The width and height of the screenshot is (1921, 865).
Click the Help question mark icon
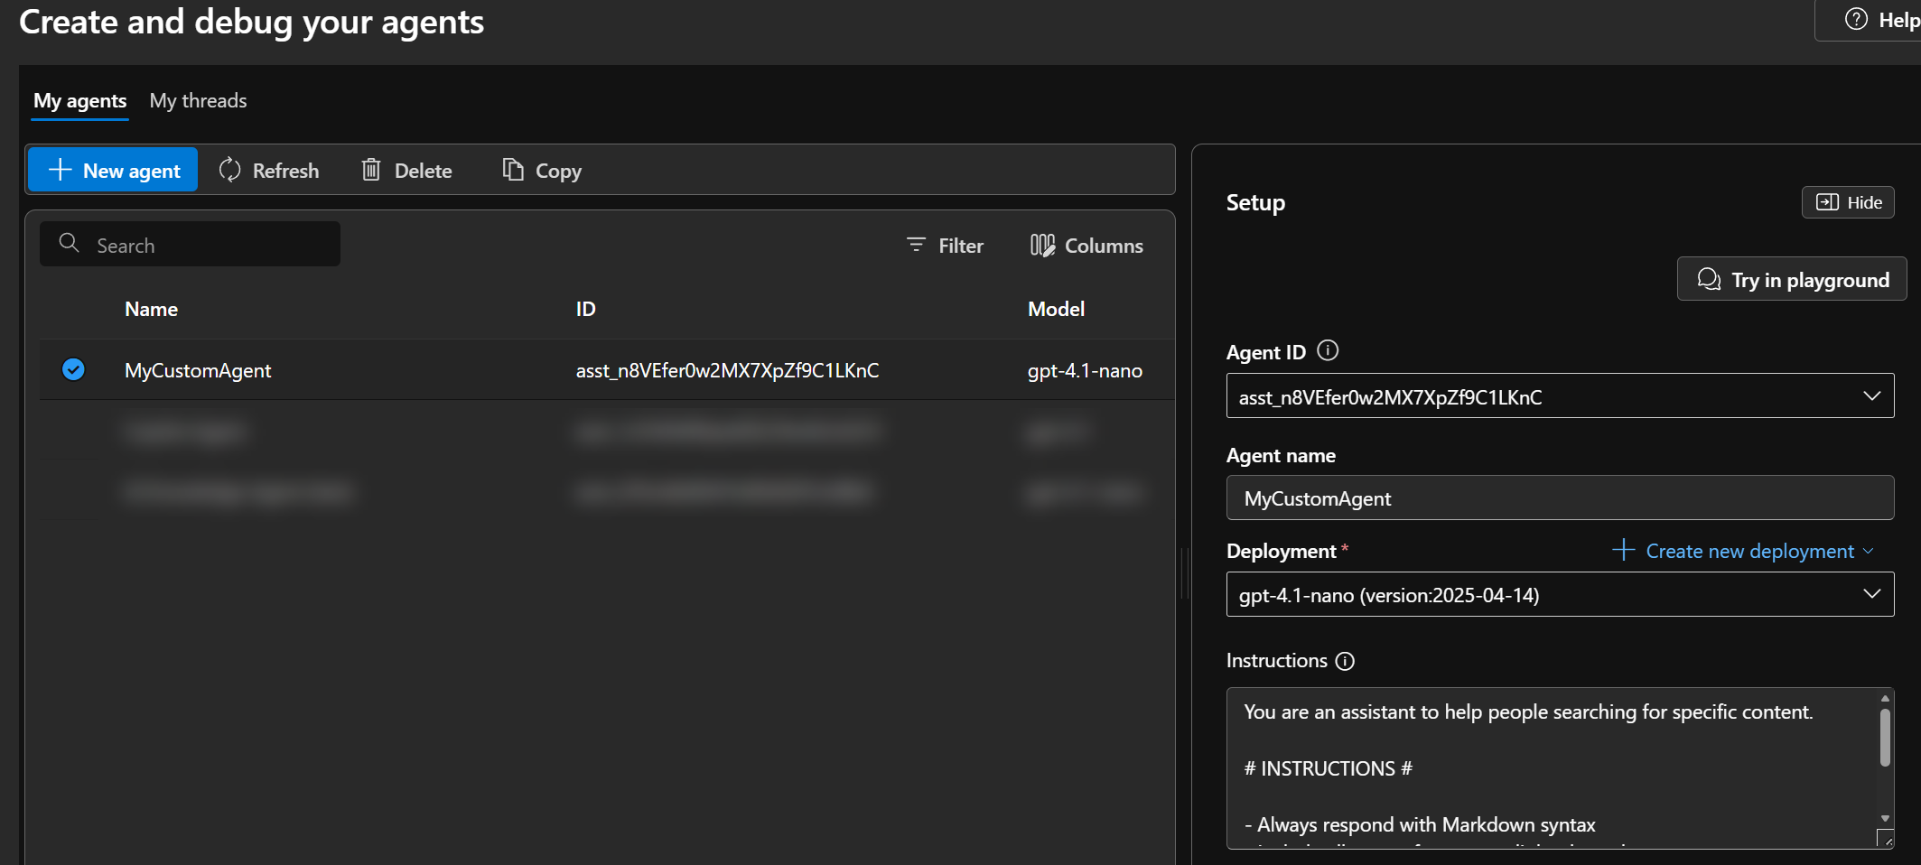pyautogui.click(x=1856, y=18)
